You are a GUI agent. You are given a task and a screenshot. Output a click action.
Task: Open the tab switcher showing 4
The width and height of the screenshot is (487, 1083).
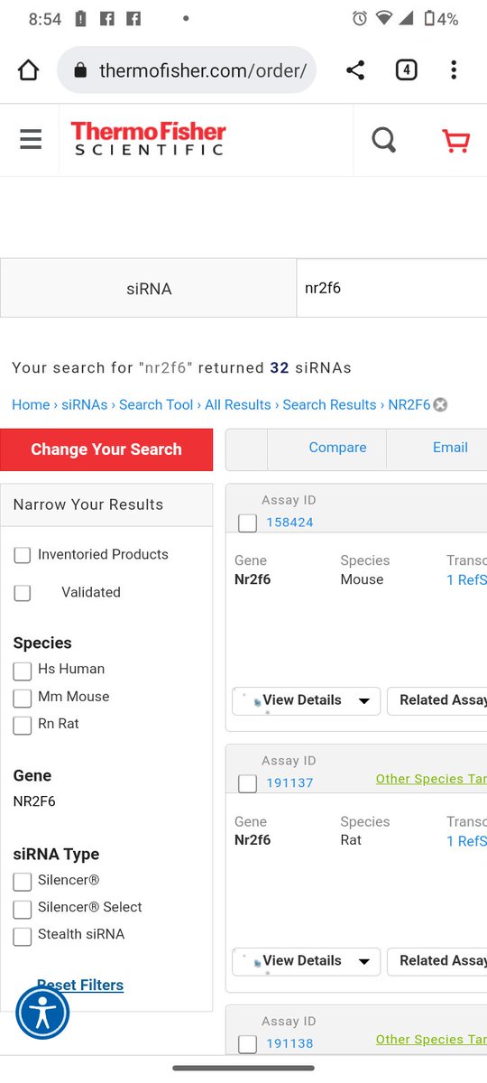(x=407, y=69)
